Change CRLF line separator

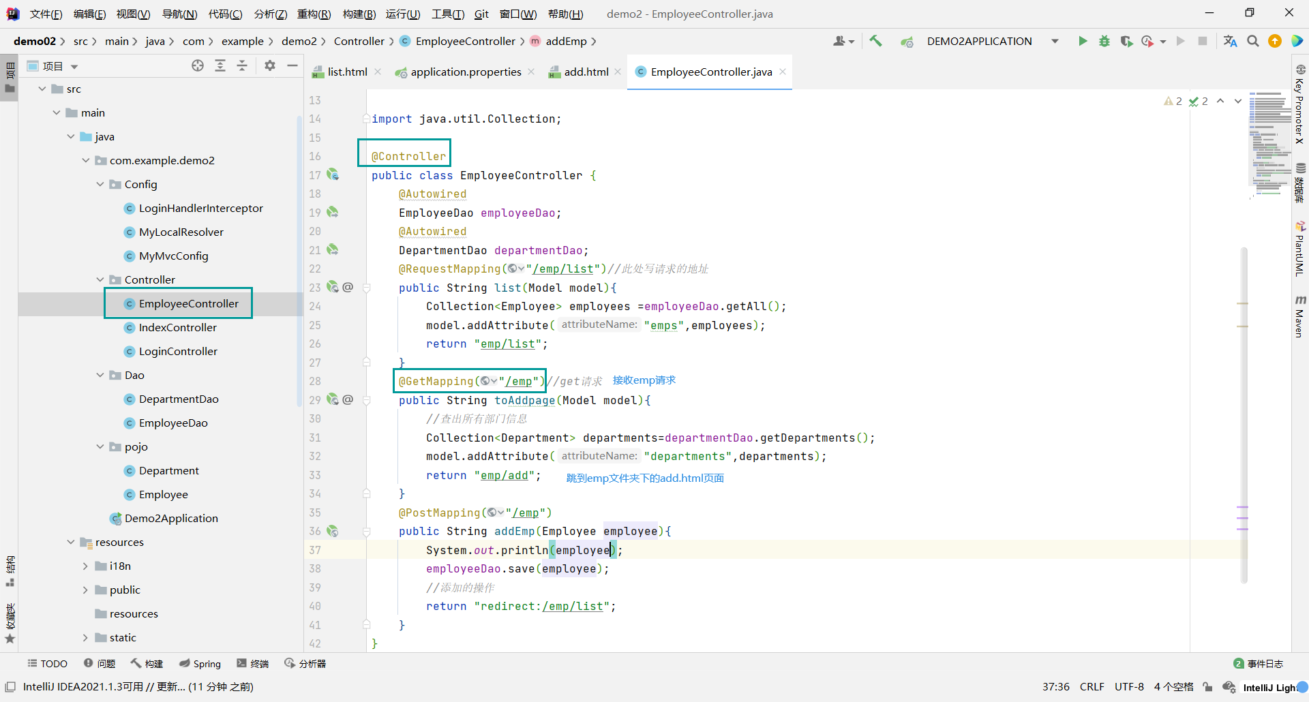coord(1092,687)
